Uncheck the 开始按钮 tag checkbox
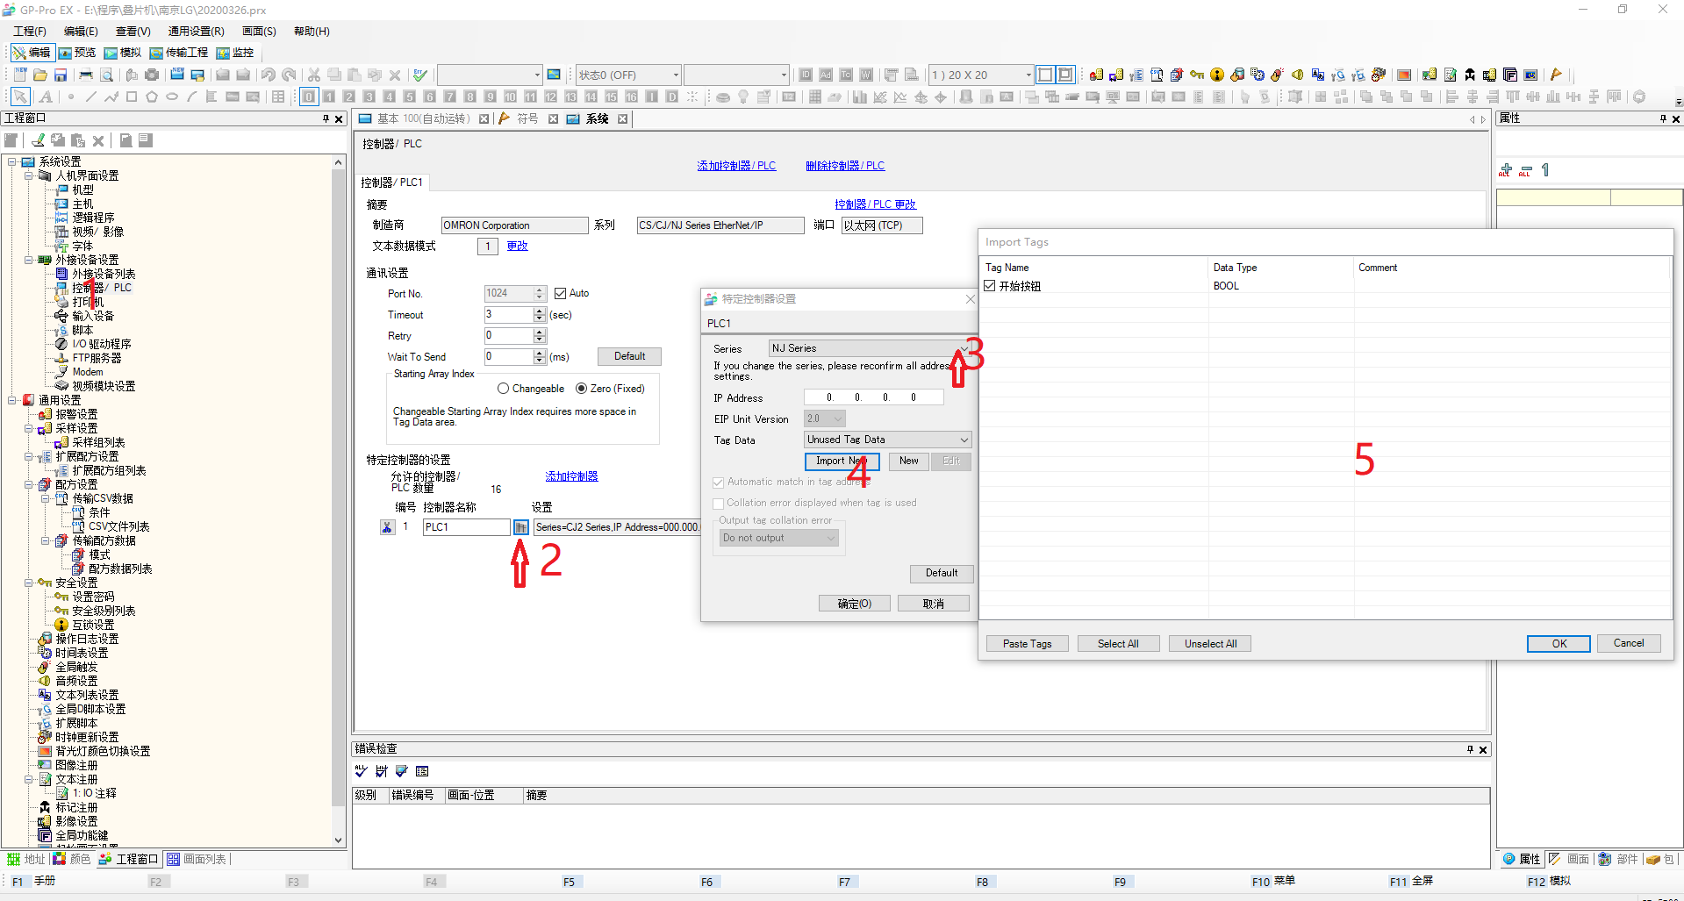Image resolution: width=1684 pixels, height=901 pixels. coord(990,286)
